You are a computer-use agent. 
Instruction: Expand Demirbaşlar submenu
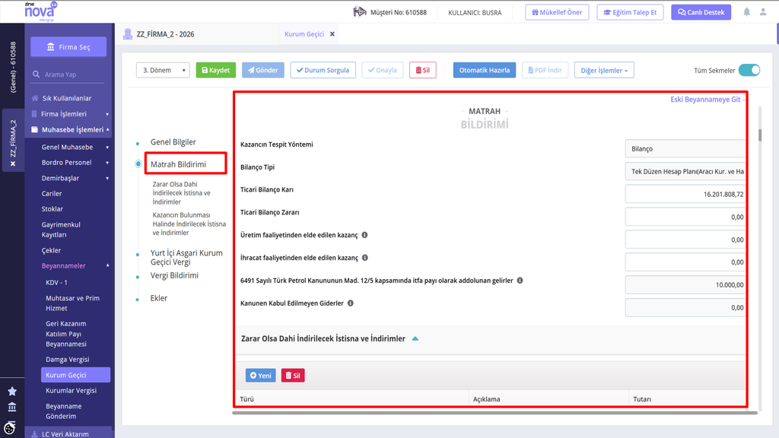(x=107, y=178)
